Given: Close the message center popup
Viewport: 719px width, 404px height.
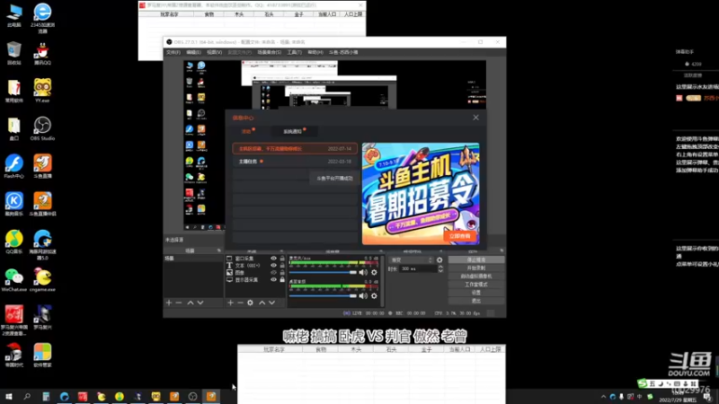Looking at the screenshot, I should click(x=475, y=118).
